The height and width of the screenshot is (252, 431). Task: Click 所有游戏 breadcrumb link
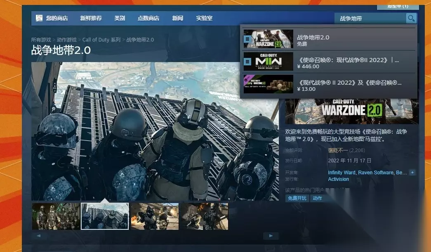tap(41, 40)
